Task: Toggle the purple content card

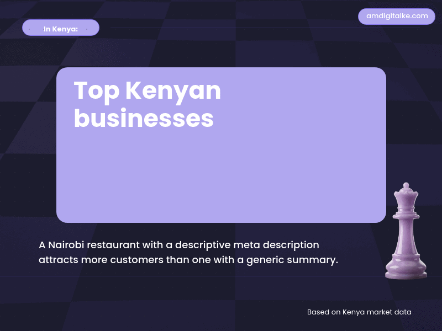Action: click(x=221, y=143)
